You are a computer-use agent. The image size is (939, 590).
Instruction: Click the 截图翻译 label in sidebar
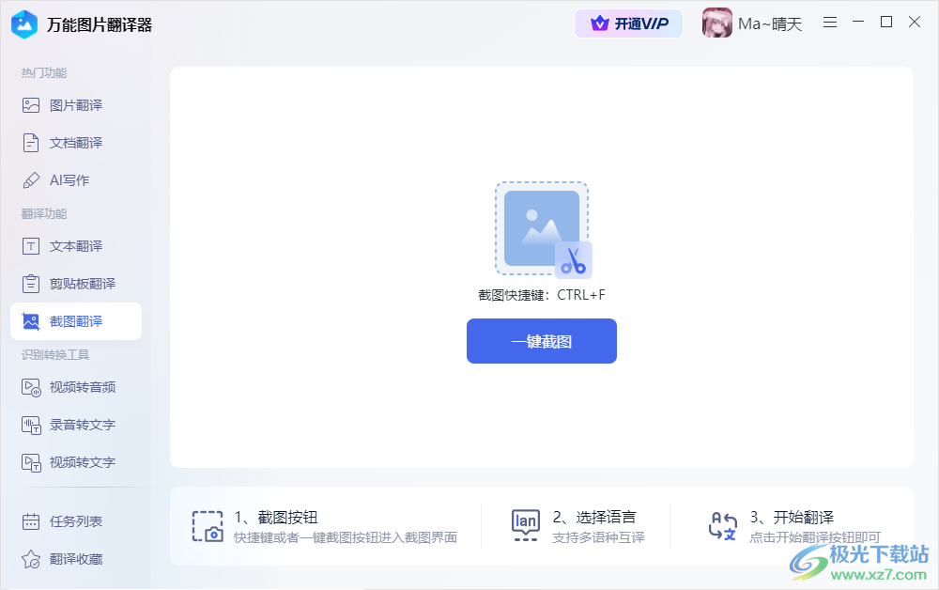[x=76, y=321]
